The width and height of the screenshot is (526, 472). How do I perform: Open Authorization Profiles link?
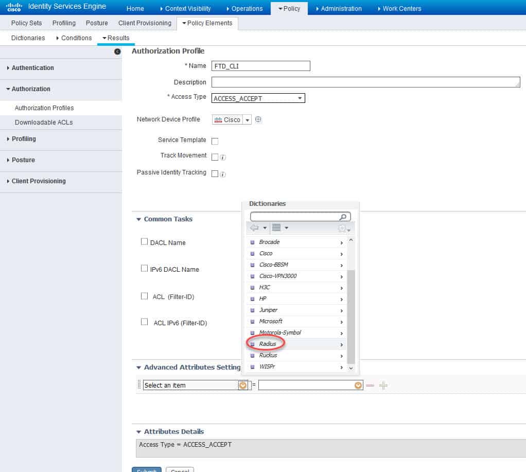44,108
